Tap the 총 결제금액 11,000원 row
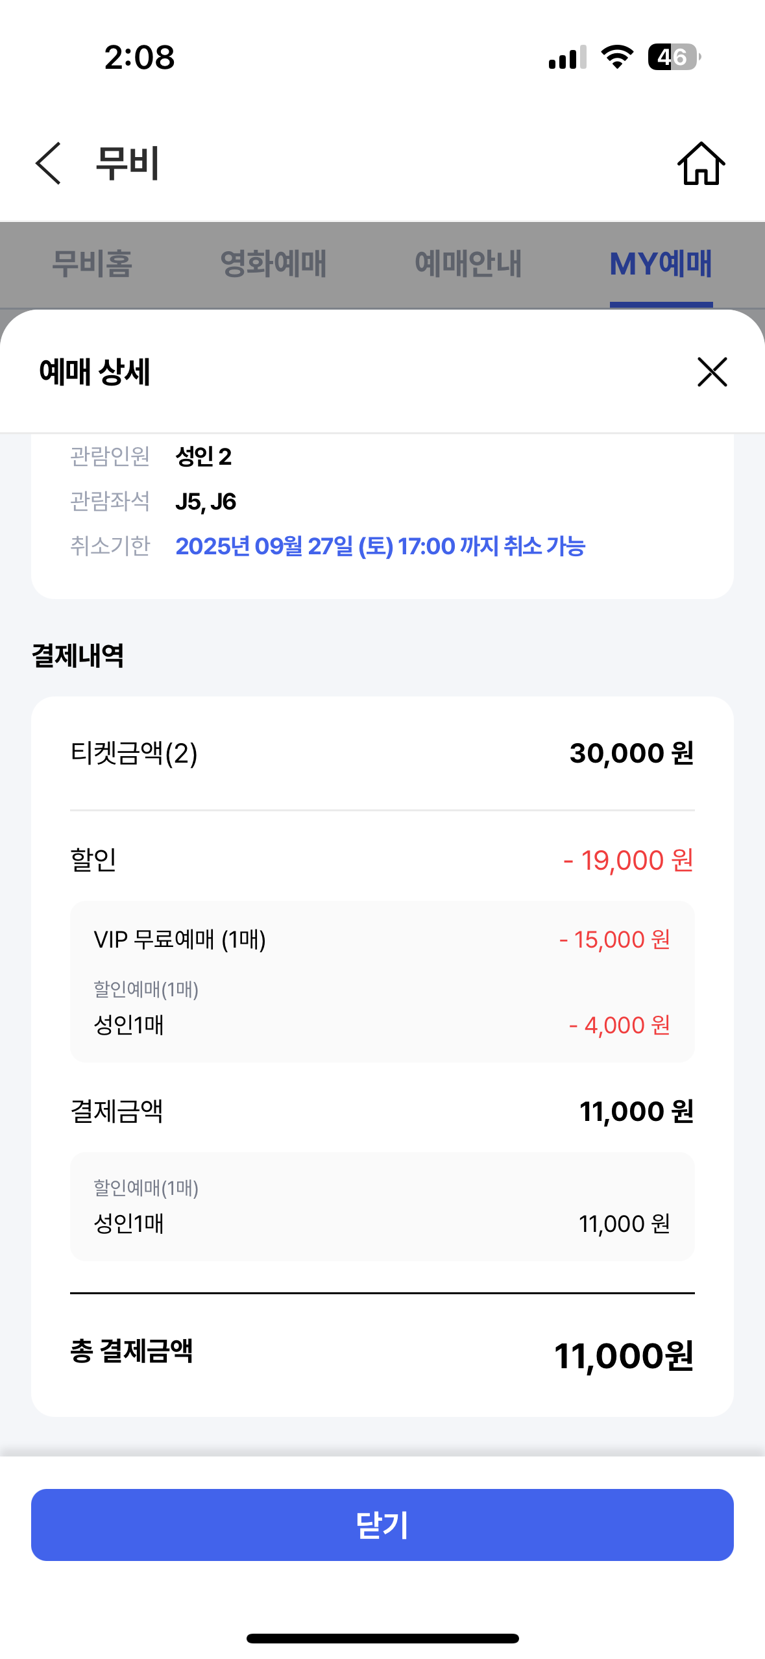This screenshot has height=1659, width=765. point(382,1355)
